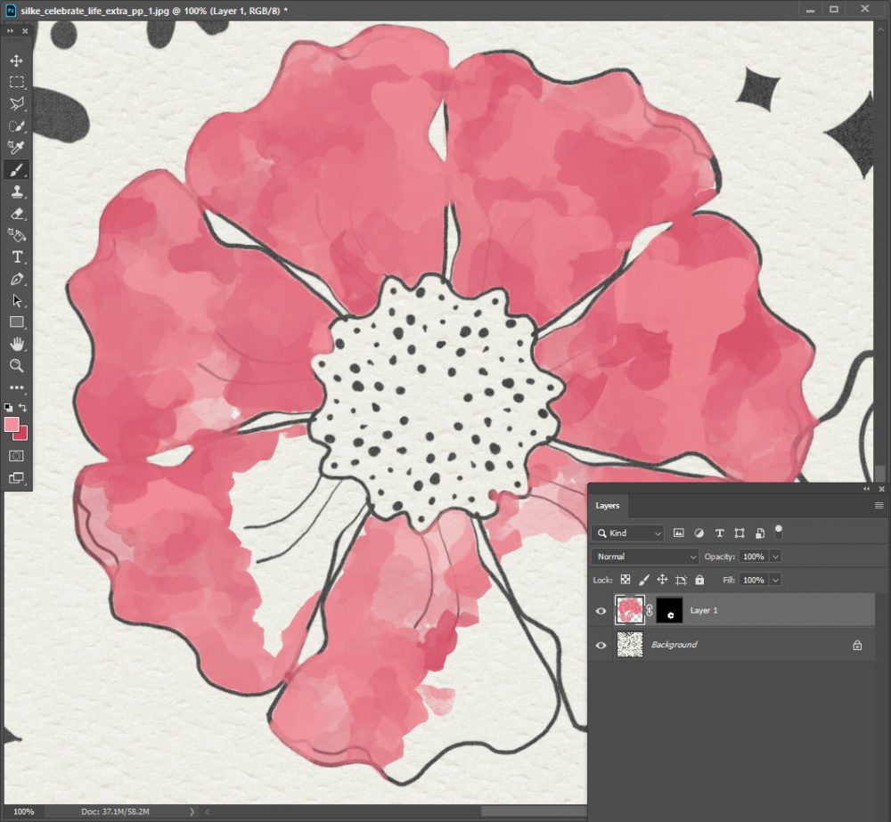The height and width of the screenshot is (822, 891).
Task: Click lock transparent pixels button
Action: [625, 580]
